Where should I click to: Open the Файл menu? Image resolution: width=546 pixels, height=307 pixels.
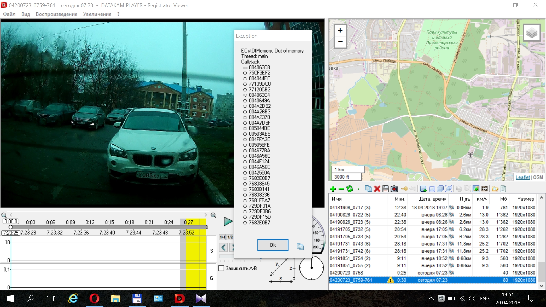pyautogui.click(x=9, y=14)
